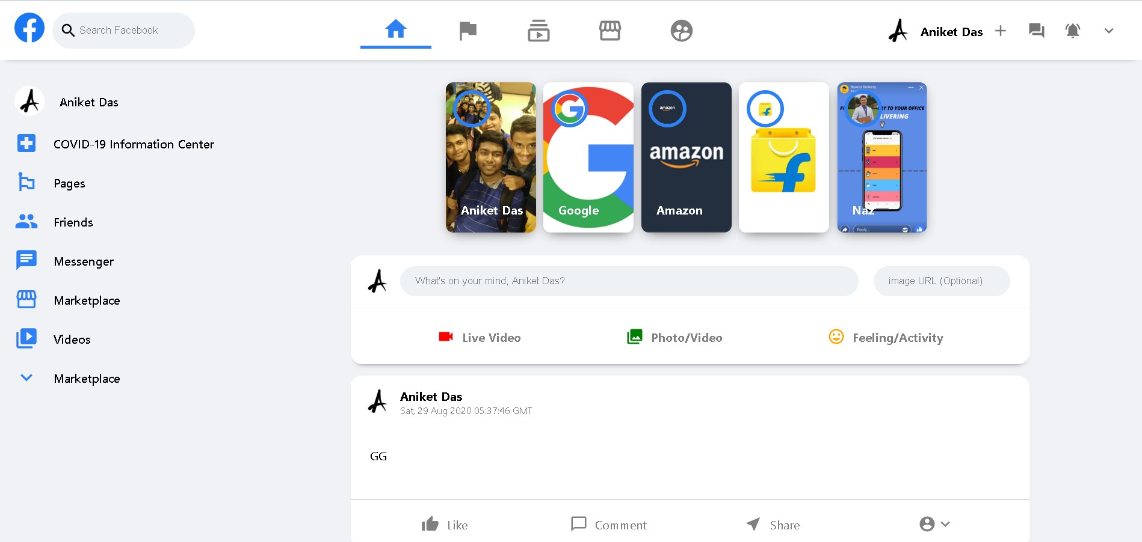The height and width of the screenshot is (542, 1142).
Task: Click the Pages flag sidebar icon
Action: pyautogui.click(x=26, y=182)
